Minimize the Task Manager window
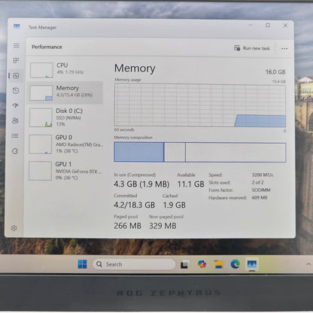This screenshot has height=313, width=313. [251, 26]
